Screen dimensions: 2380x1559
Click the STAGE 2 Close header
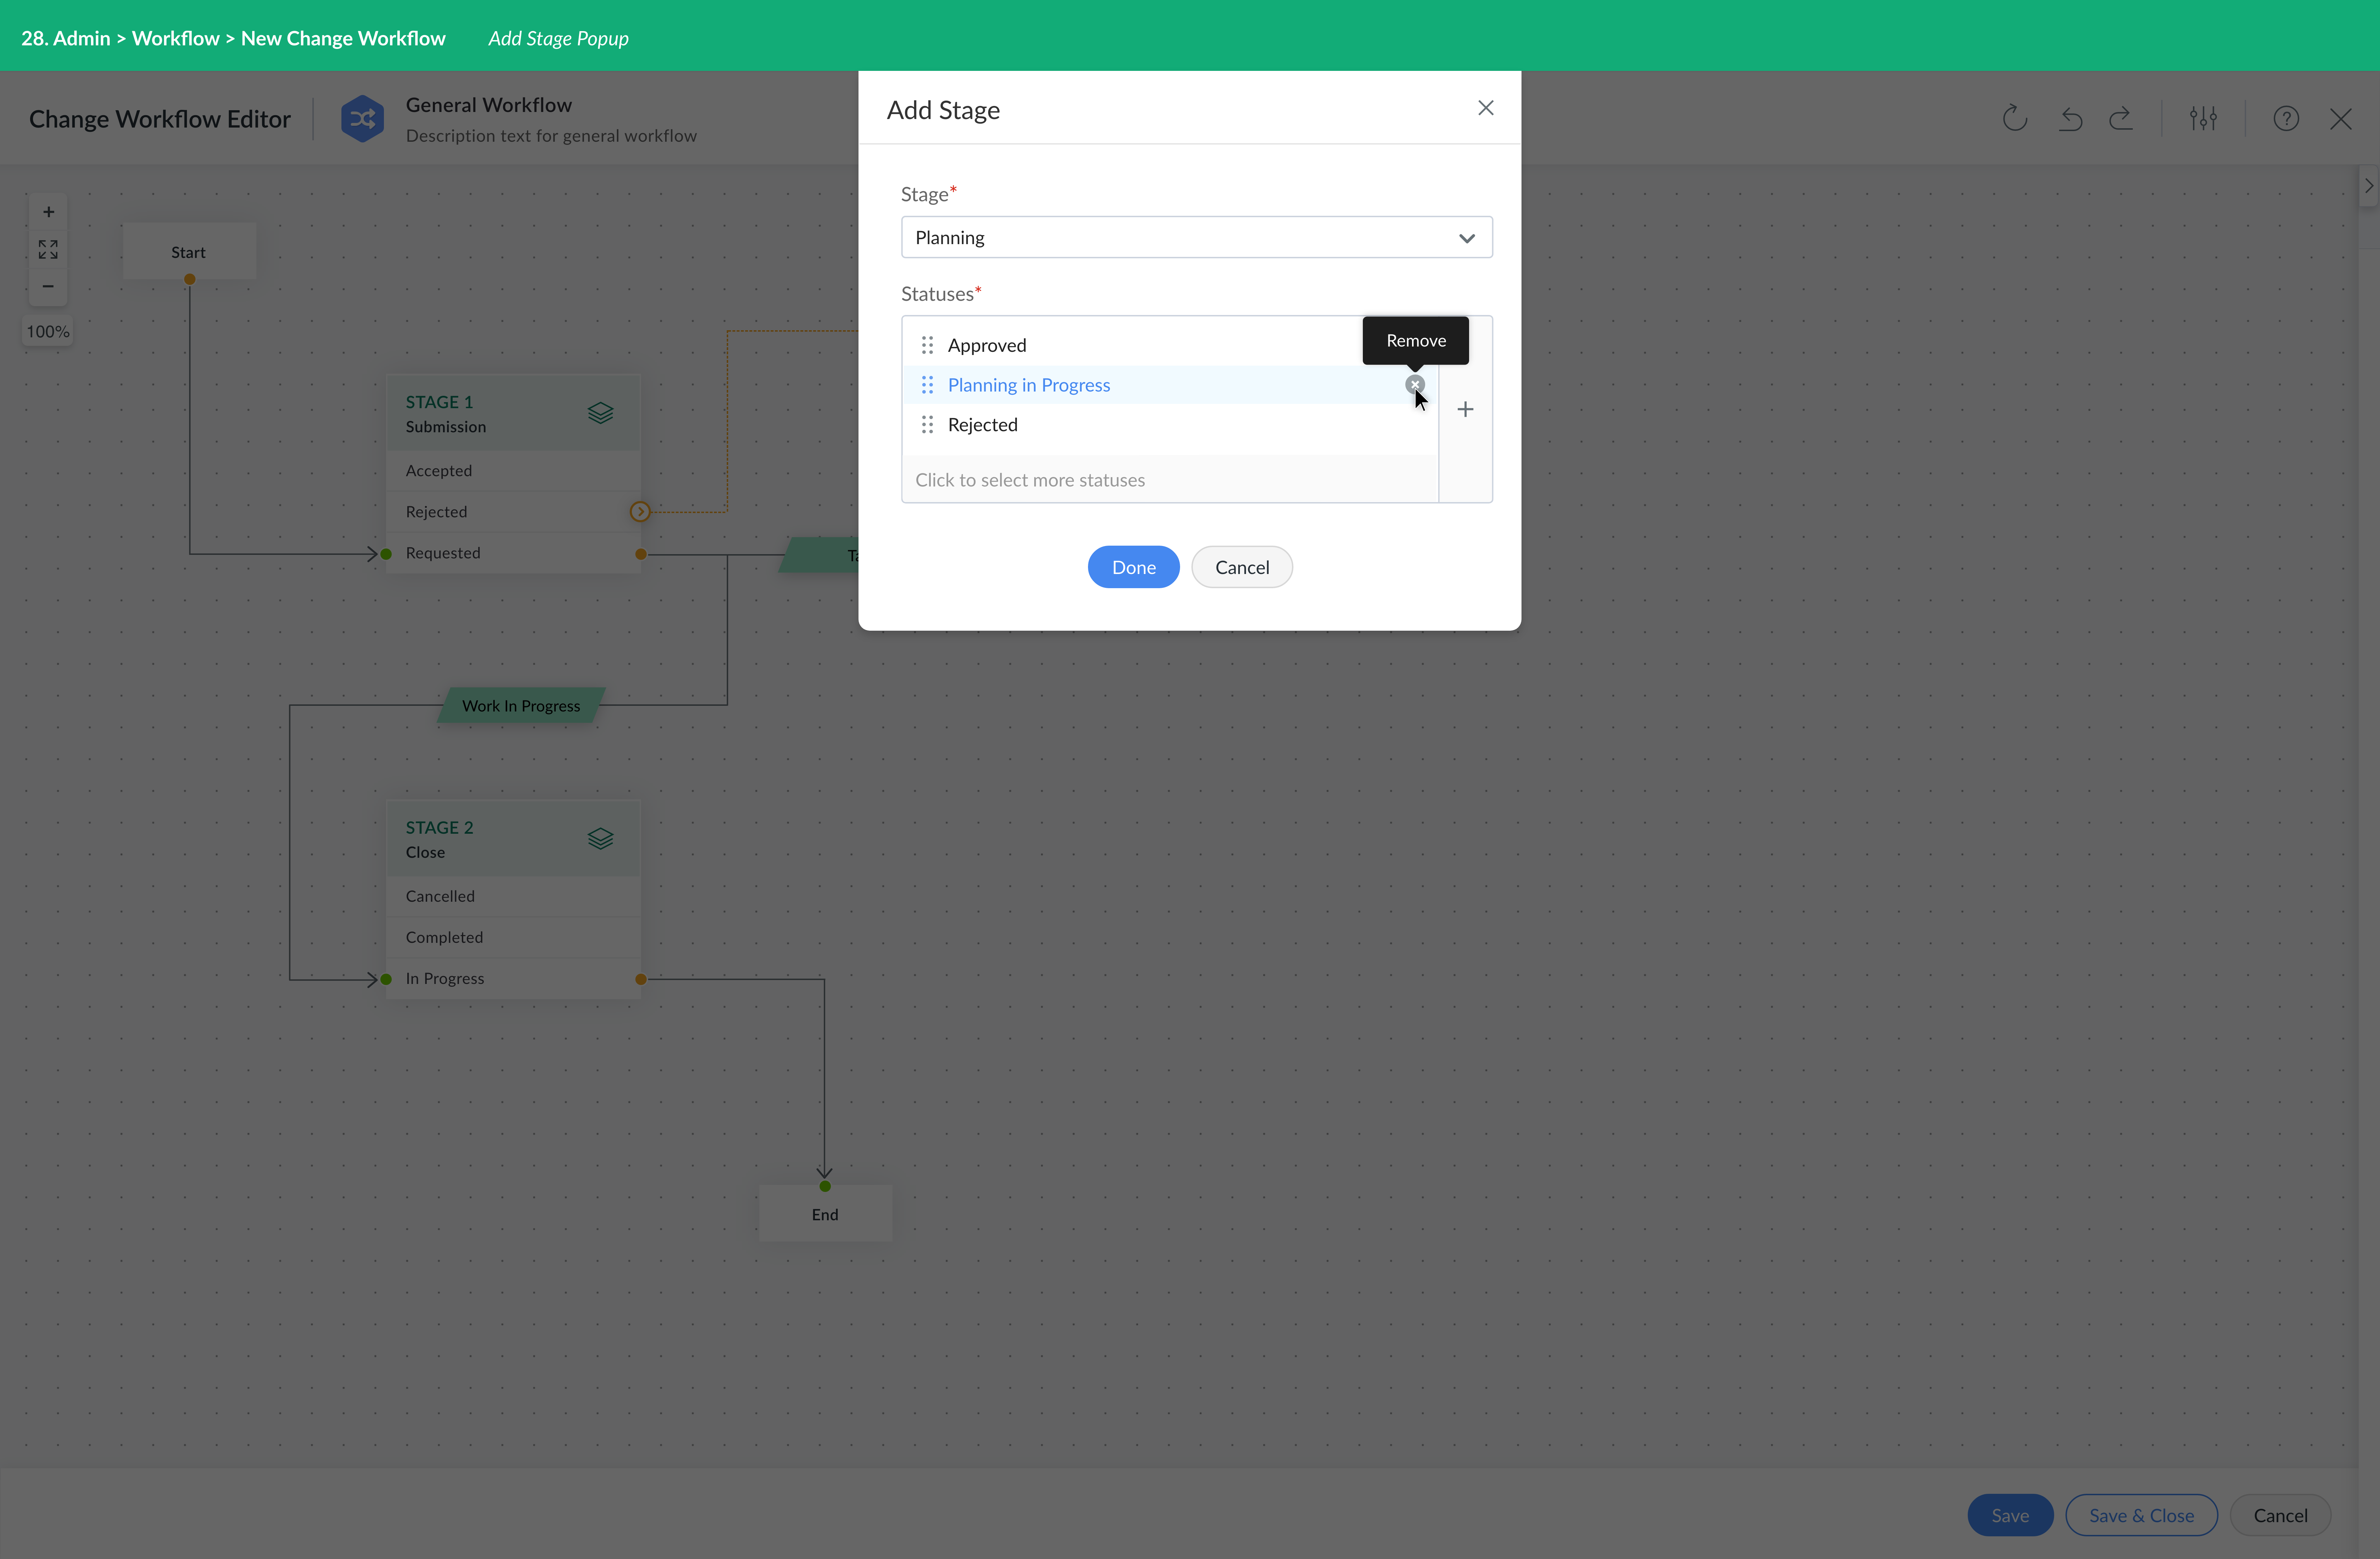point(513,839)
